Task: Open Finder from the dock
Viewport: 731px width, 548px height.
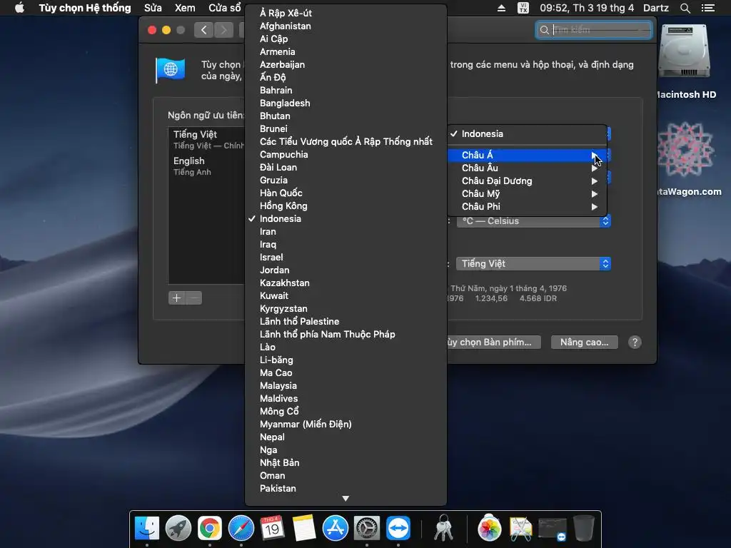Action: click(147, 529)
